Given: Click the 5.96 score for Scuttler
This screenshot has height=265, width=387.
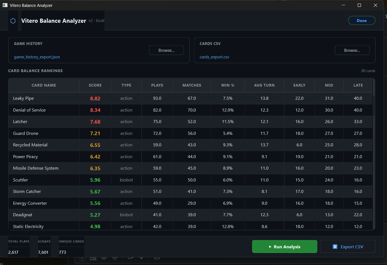Looking at the screenshot, I should click(x=95, y=180).
